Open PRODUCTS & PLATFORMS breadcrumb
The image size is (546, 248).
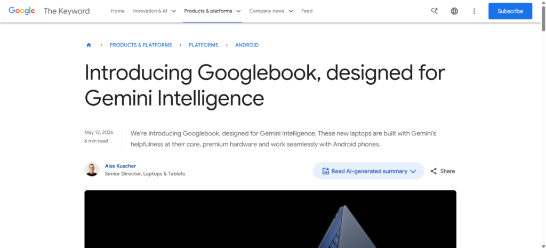(141, 45)
